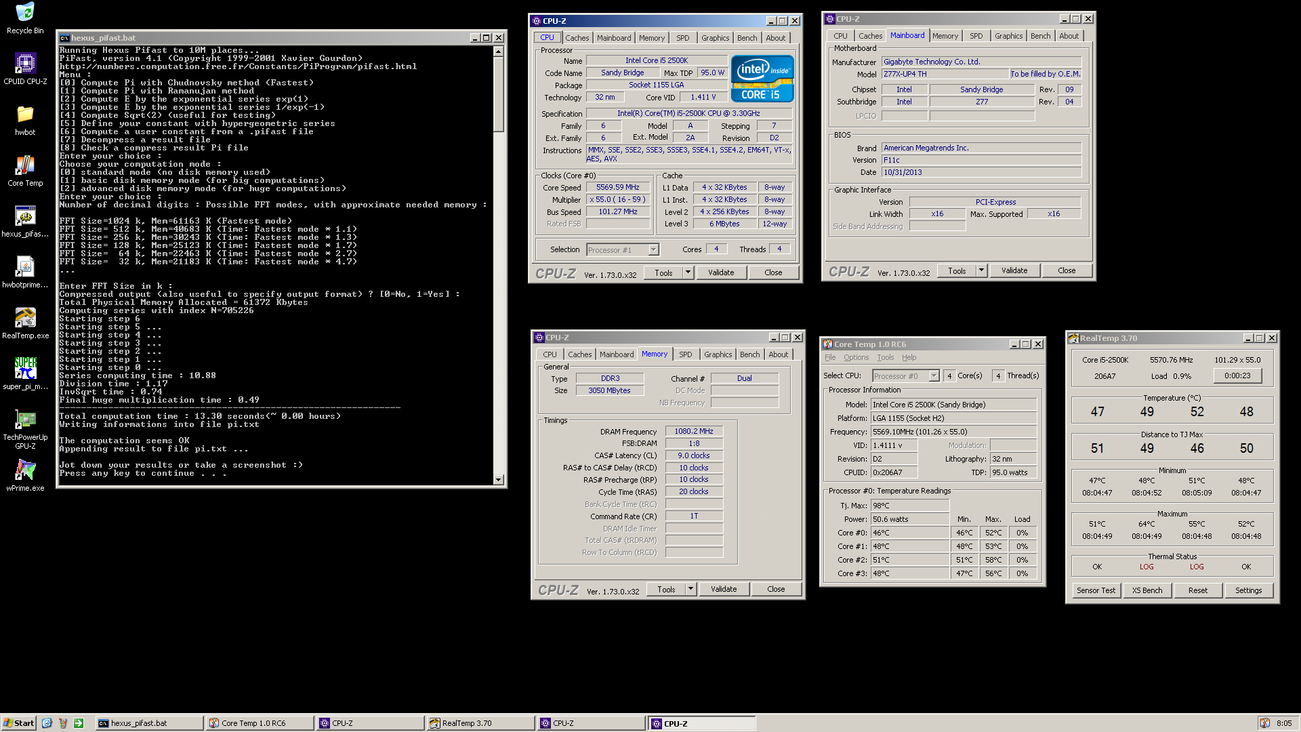The width and height of the screenshot is (1301, 732).
Task: Expand the Processor #1 selection dropdown
Action: 653,250
